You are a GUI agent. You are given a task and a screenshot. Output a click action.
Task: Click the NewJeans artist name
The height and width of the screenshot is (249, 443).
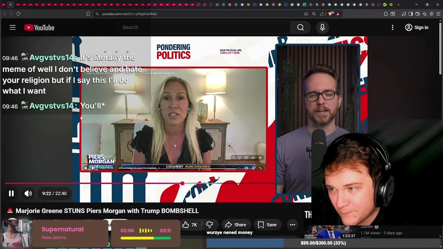click(x=54, y=238)
